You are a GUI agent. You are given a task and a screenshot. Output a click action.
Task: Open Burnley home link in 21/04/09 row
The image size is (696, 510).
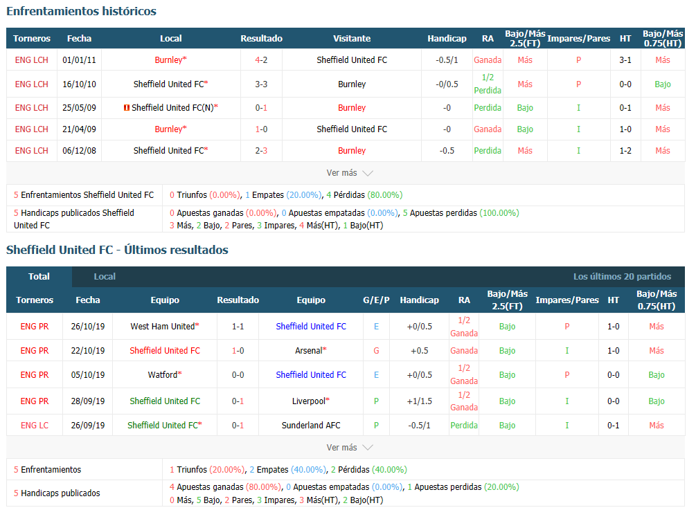(x=170, y=129)
